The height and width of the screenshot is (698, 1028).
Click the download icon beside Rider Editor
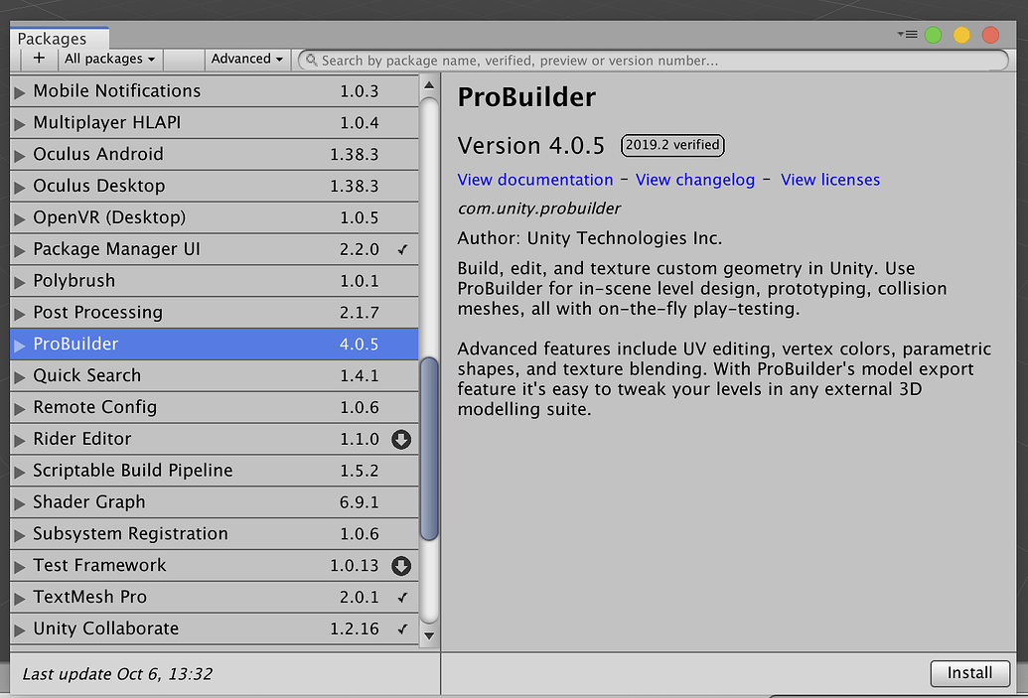tap(401, 439)
